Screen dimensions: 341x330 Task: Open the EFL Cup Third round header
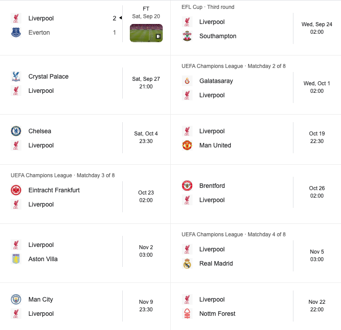(x=208, y=7)
